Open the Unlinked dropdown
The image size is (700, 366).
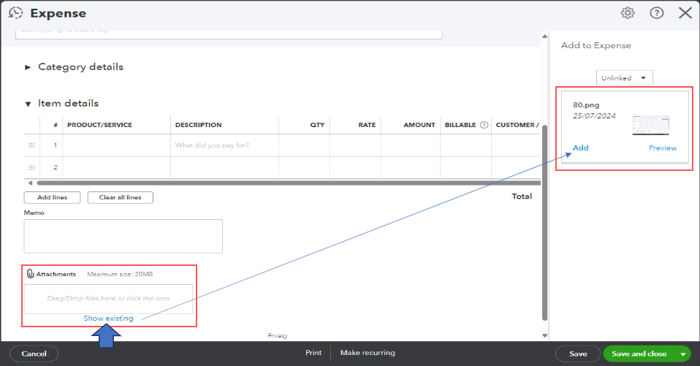[x=625, y=77]
